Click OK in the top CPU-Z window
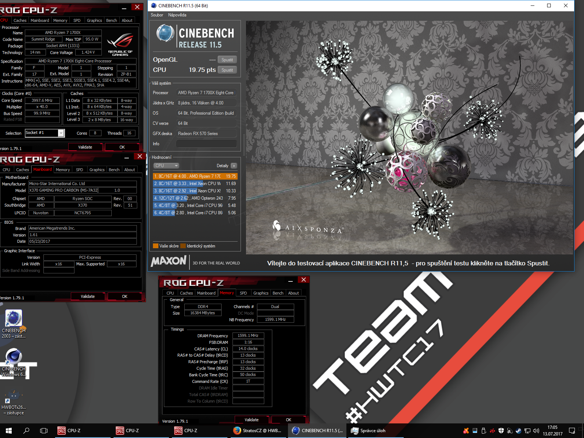The height and width of the screenshot is (438, 584). click(122, 147)
